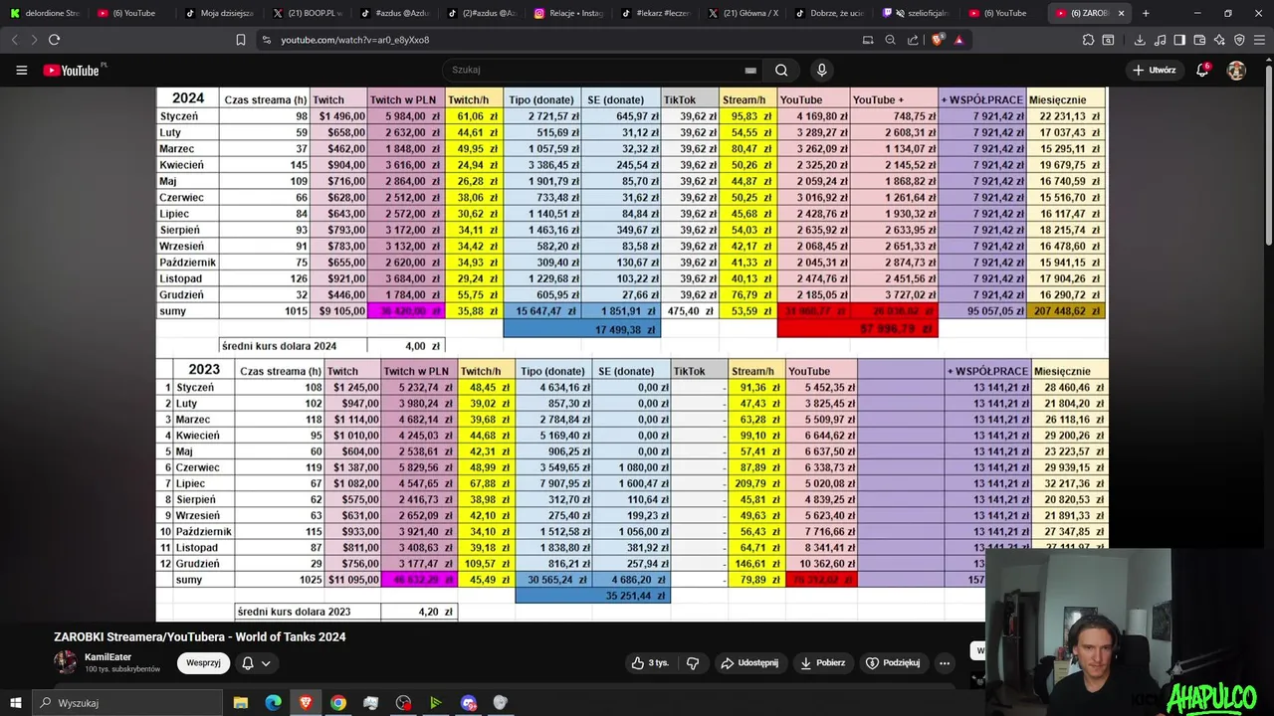1274x716 pixels.
Task: Switch to the szeliofficjalny Twitch tab
Action: [x=919, y=13]
